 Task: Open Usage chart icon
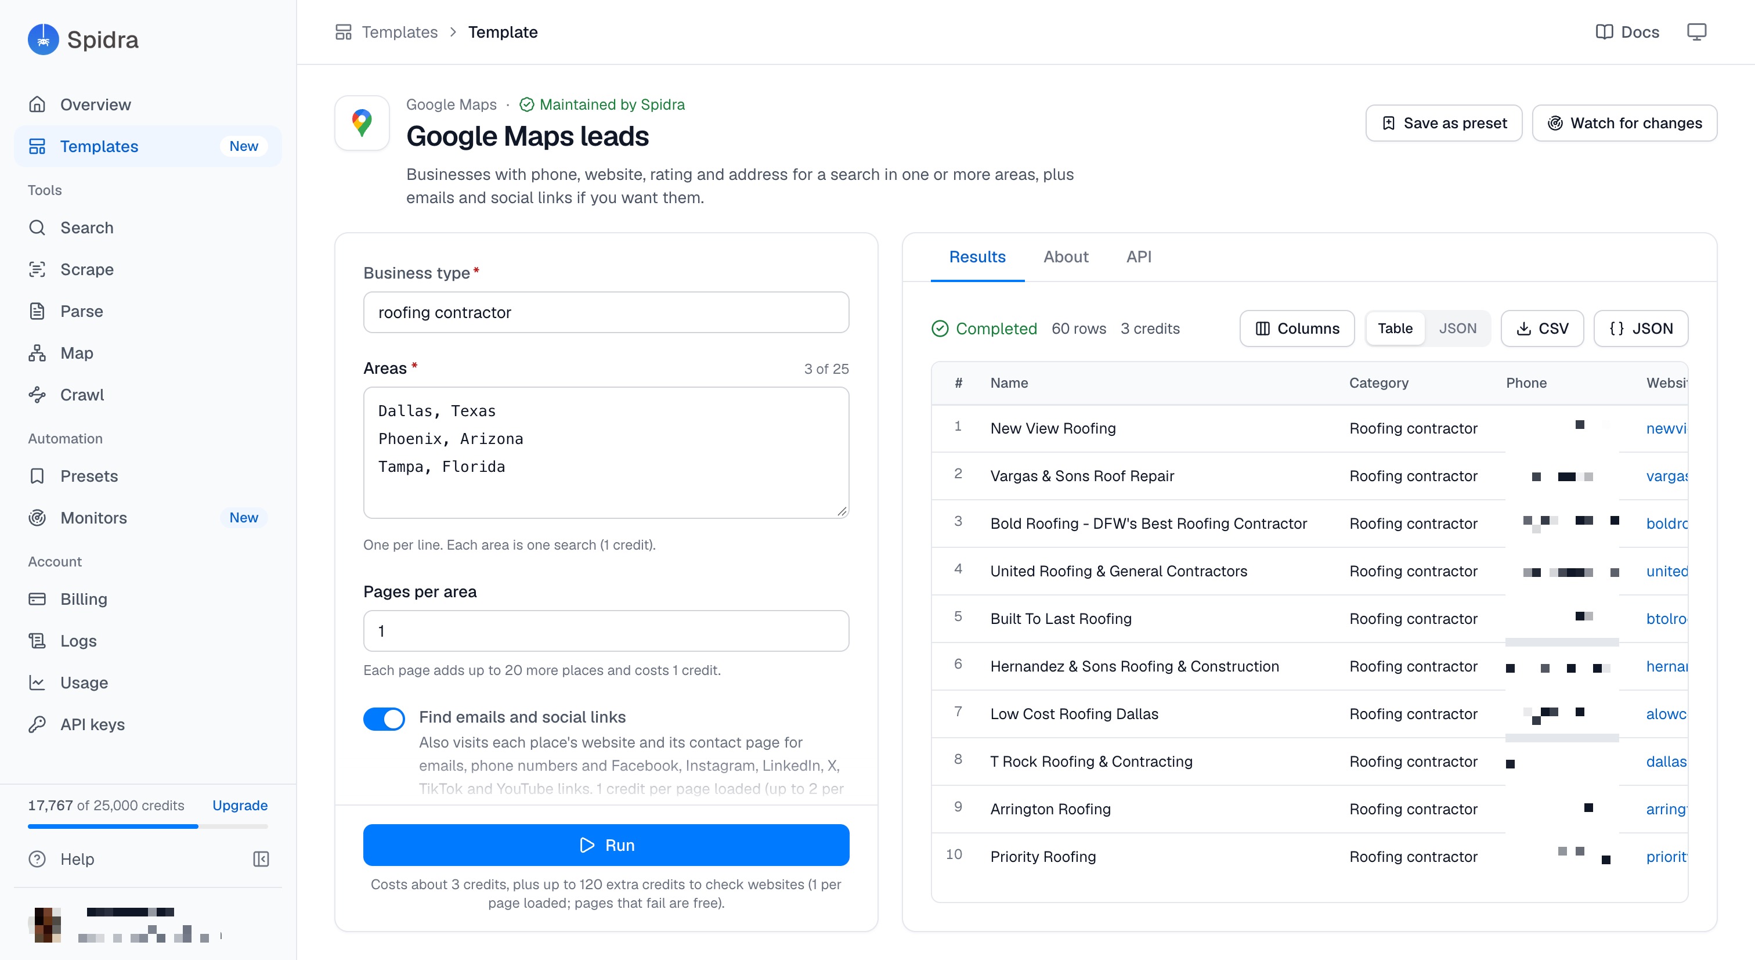(38, 683)
